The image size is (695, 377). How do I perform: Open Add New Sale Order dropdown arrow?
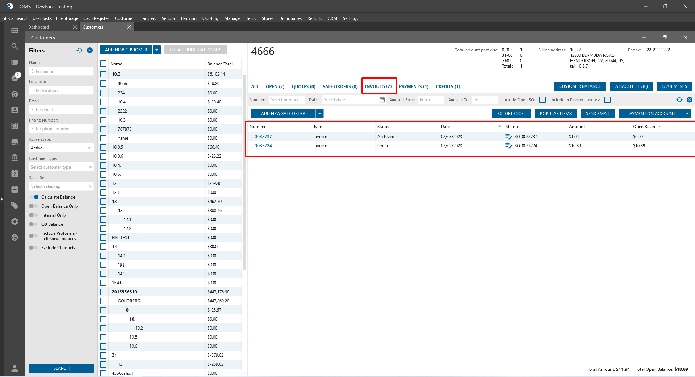(319, 114)
